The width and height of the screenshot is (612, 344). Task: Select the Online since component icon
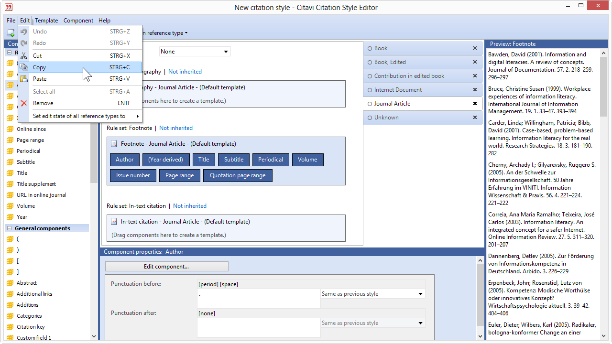point(10,129)
